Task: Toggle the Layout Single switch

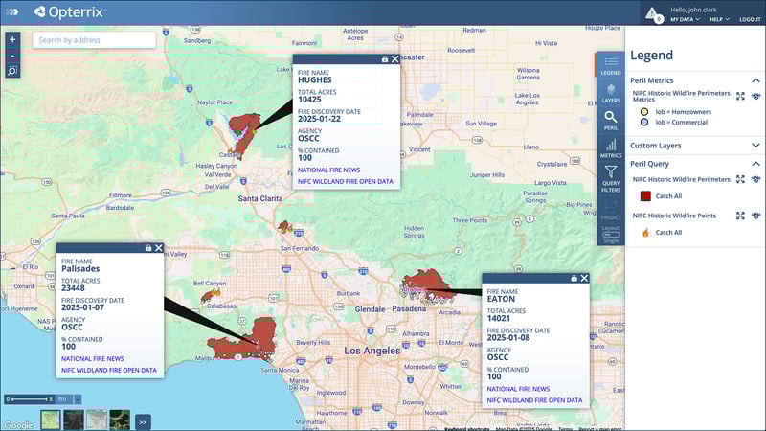Action: [611, 235]
